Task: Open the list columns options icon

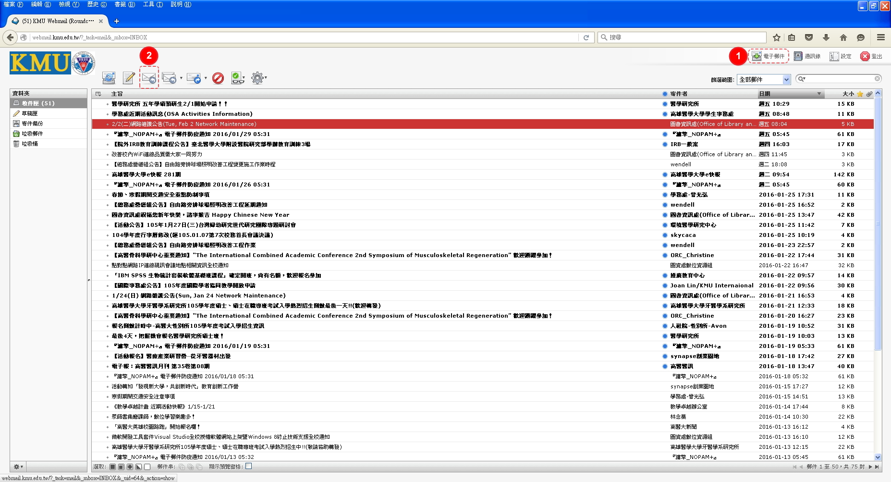Action: point(98,94)
